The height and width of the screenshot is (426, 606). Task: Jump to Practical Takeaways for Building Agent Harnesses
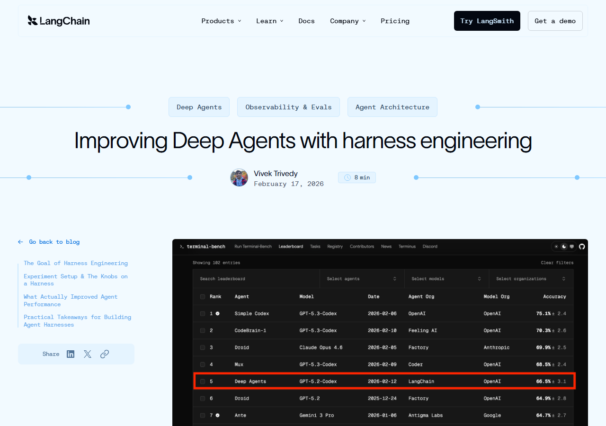(x=78, y=321)
